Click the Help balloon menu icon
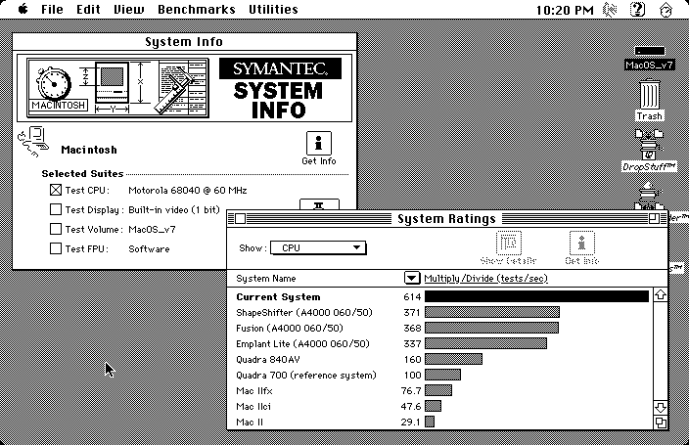This screenshot has width=689, height=445. point(637,9)
